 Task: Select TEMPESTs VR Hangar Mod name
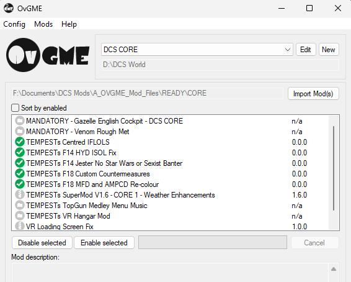point(68,216)
